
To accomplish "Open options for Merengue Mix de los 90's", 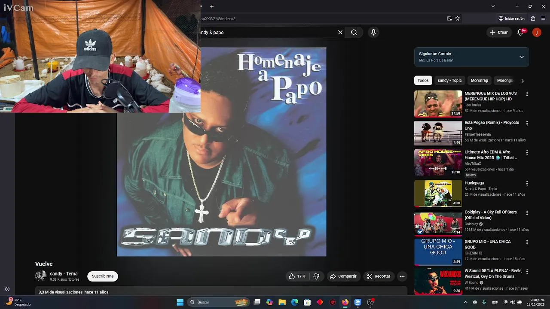I will [x=527, y=94].
